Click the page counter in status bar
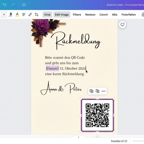 pyautogui.click(x=119, y=141)
